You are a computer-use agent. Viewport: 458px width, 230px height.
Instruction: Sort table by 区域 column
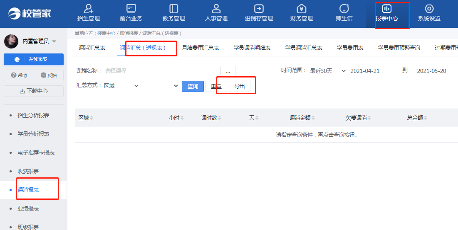coord(86,118)
